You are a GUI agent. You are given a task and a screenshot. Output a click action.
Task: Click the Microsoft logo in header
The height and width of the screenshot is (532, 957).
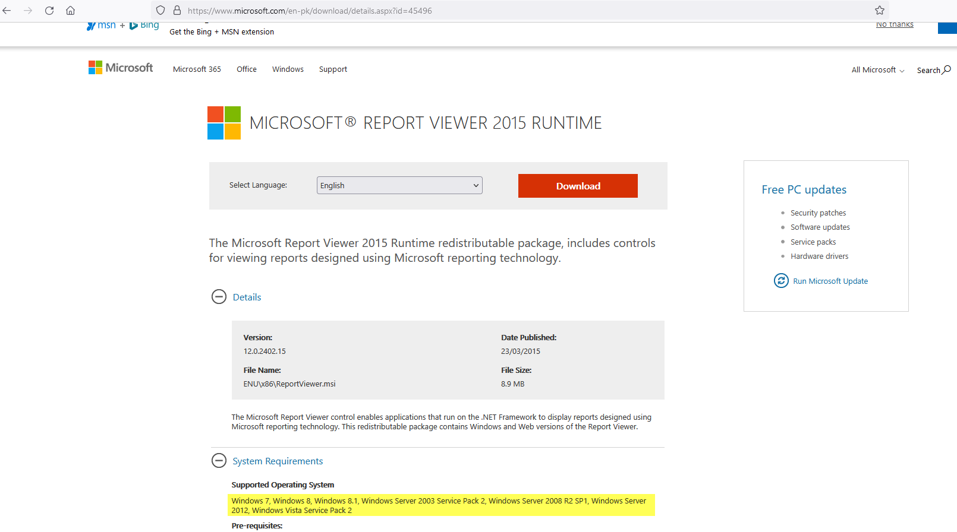[121, 68]
